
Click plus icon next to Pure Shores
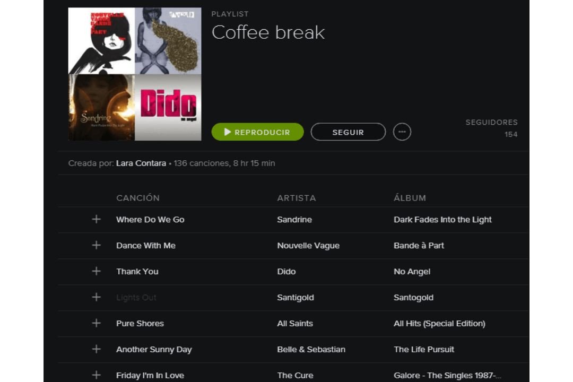96,323
